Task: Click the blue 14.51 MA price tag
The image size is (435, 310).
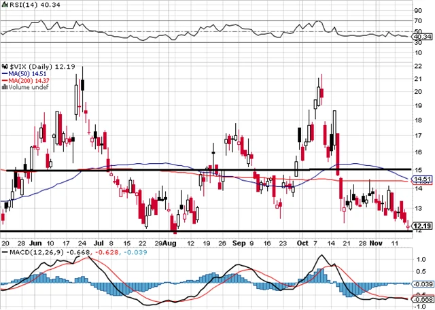Action: tap(423, 179)
